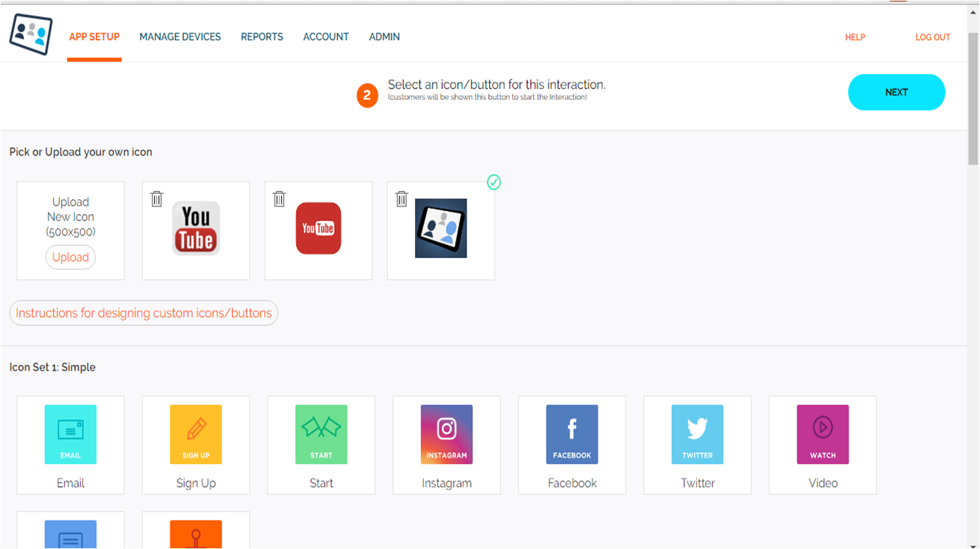Click the green checkmark on selected icon
Screen dimensions: 980x549
point(494,183)
